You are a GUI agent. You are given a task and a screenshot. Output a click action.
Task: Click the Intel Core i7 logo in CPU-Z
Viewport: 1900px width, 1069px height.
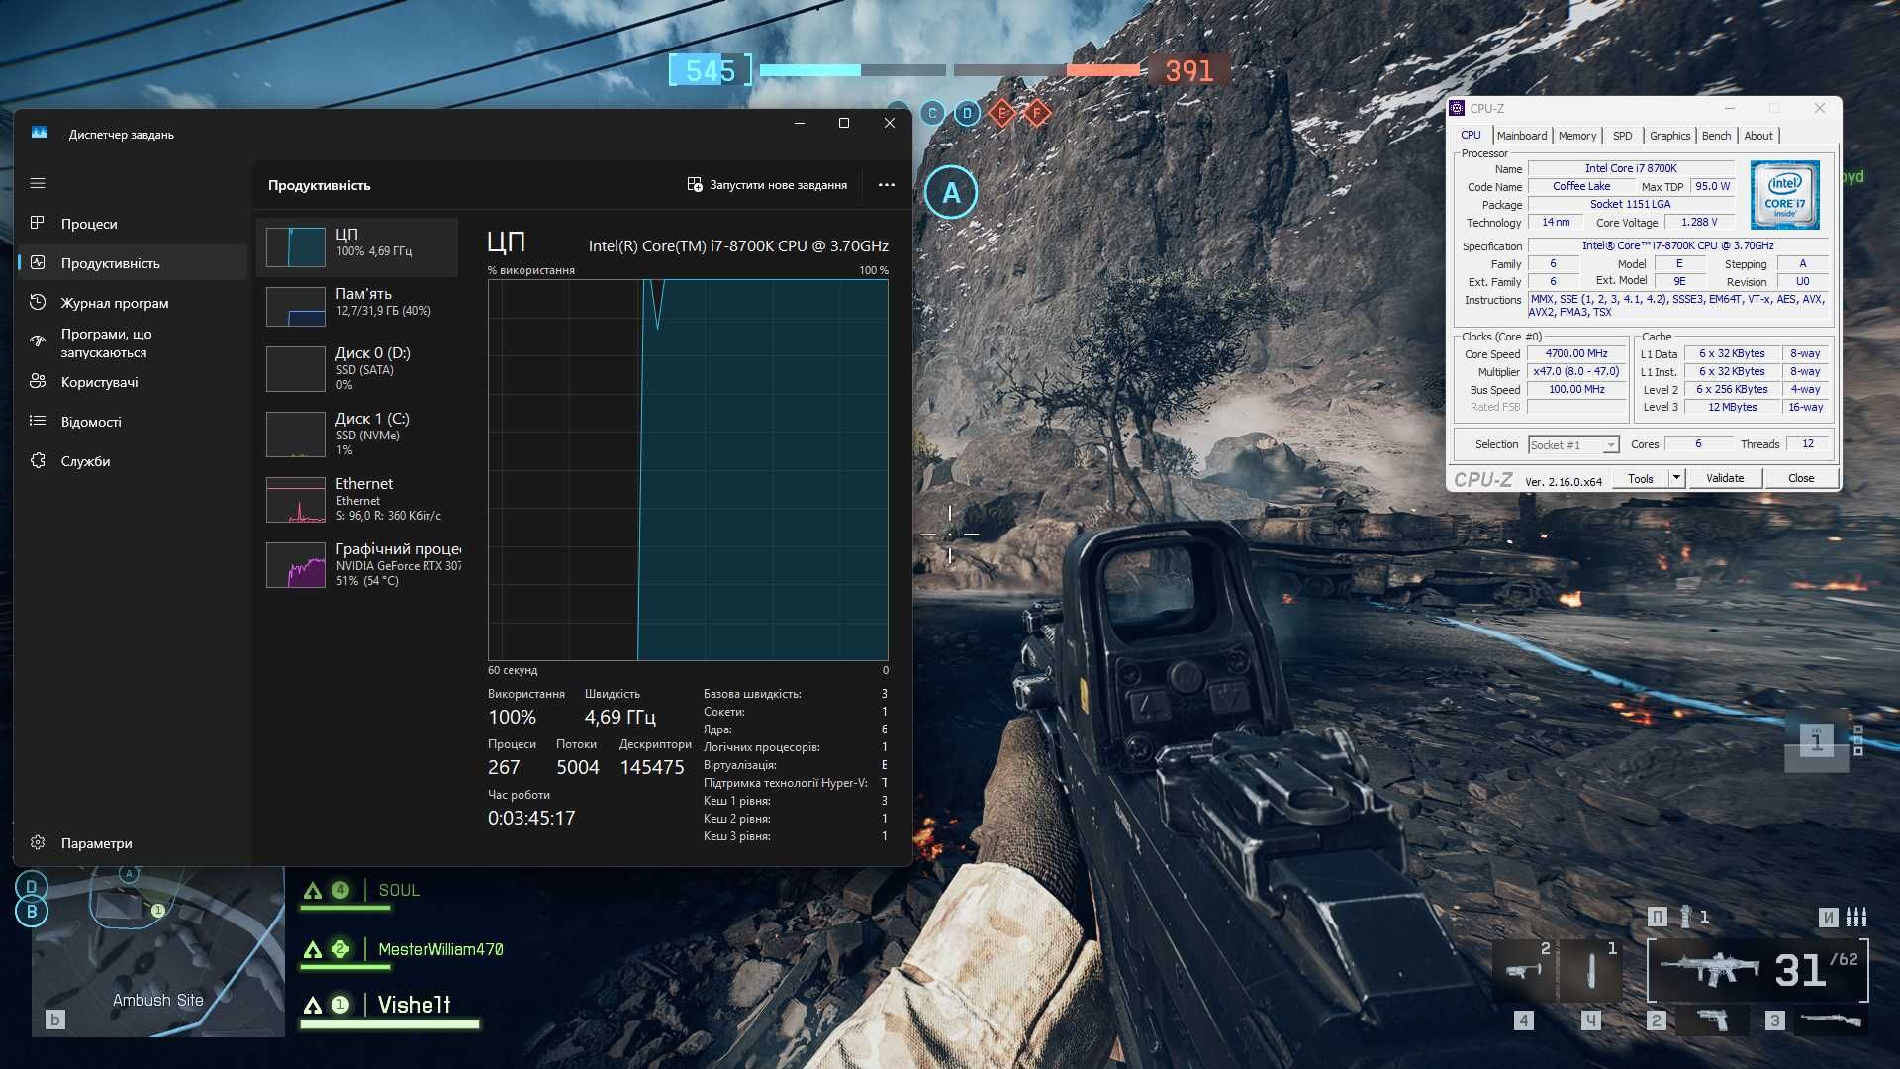(x=1784, y=195)
